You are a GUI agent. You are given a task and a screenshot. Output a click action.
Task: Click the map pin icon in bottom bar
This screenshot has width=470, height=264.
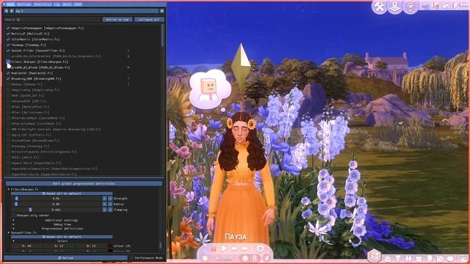pyautogui.click(x=398, y=259)
